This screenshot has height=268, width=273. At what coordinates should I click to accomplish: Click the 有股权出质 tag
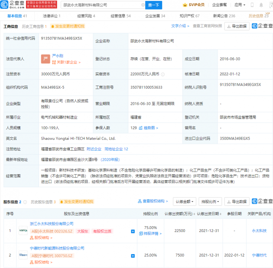click(102, 231)
